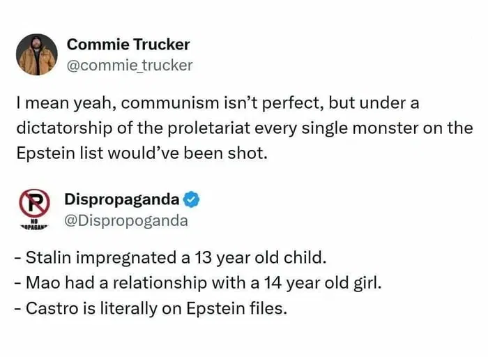The height and width of the screenshot is (357, 488).
Task: Select the line starting with "Mao had"
Action: 197,283
